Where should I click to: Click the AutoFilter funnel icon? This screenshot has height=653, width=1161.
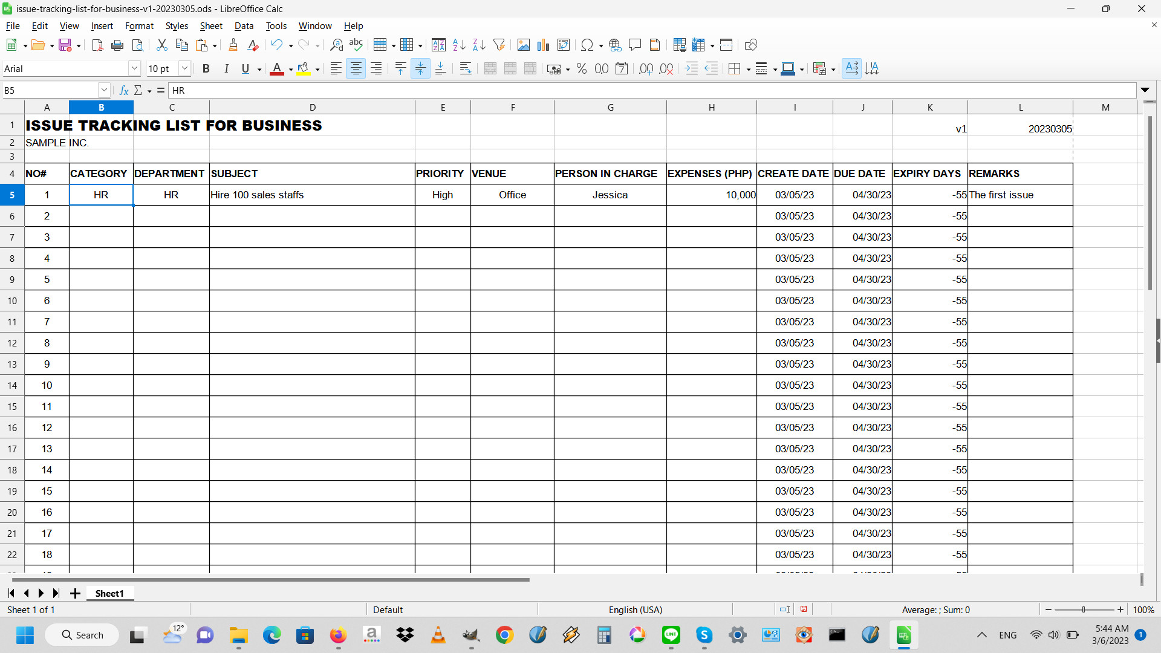click(499, 45)
